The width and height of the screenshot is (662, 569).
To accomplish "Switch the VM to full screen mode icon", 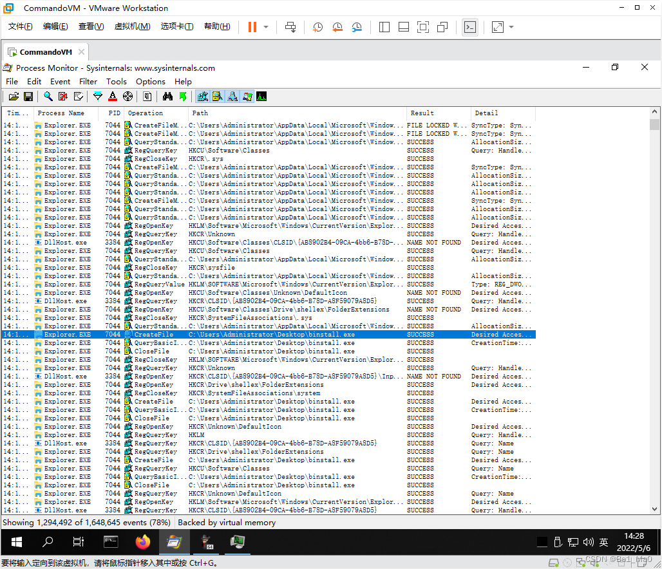I will pyautogui.click(x=422, y=27).
